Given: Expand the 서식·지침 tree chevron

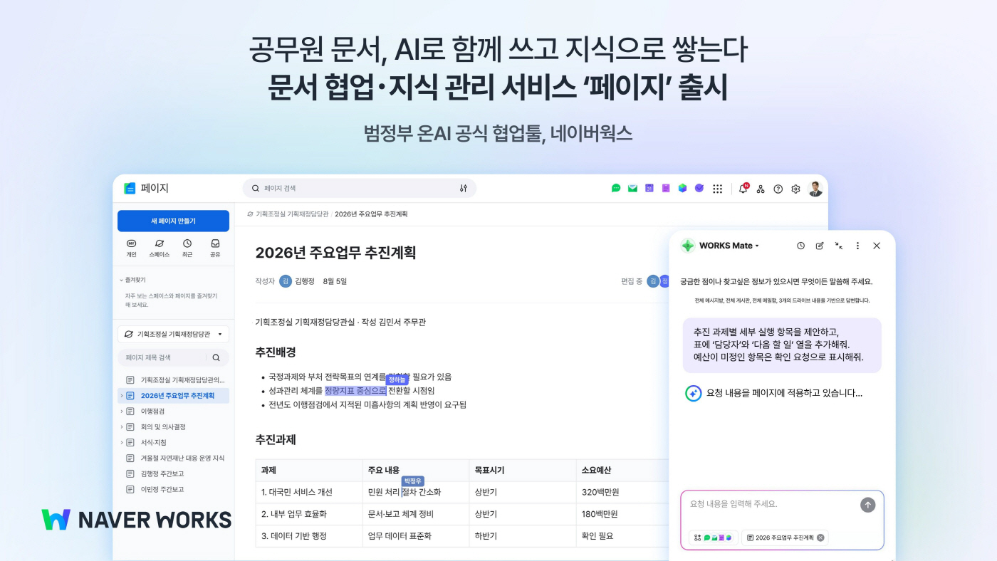Looking at the screenshot, I should click(122, 443).
